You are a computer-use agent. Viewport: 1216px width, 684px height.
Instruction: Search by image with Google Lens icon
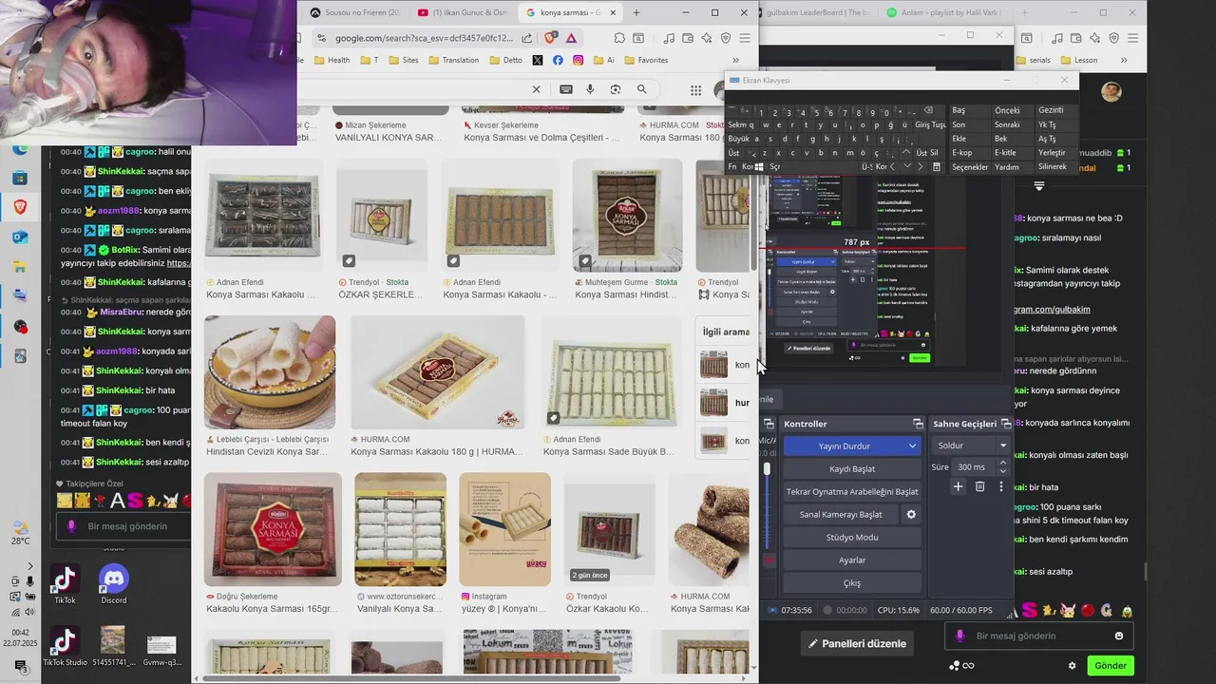[x=616, y=89]
